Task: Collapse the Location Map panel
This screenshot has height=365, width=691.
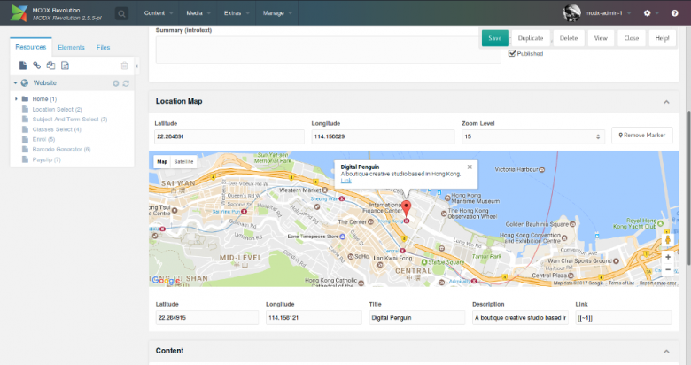Action: 666,102
